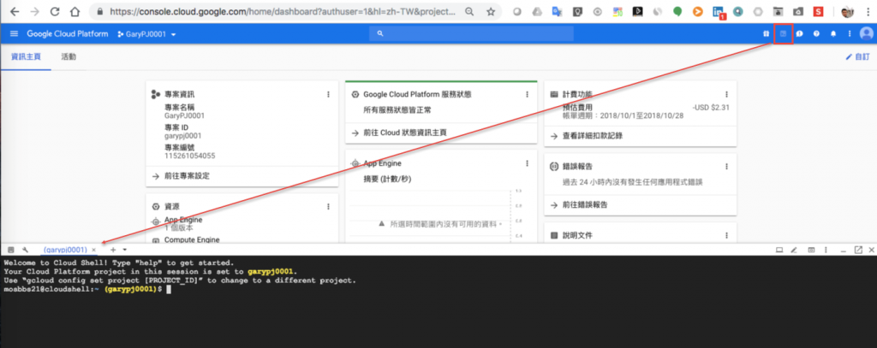Open the send feedback icon in header
Viewport: 877px width, 348px height.
pyautogui.click(x=800, y=34)
